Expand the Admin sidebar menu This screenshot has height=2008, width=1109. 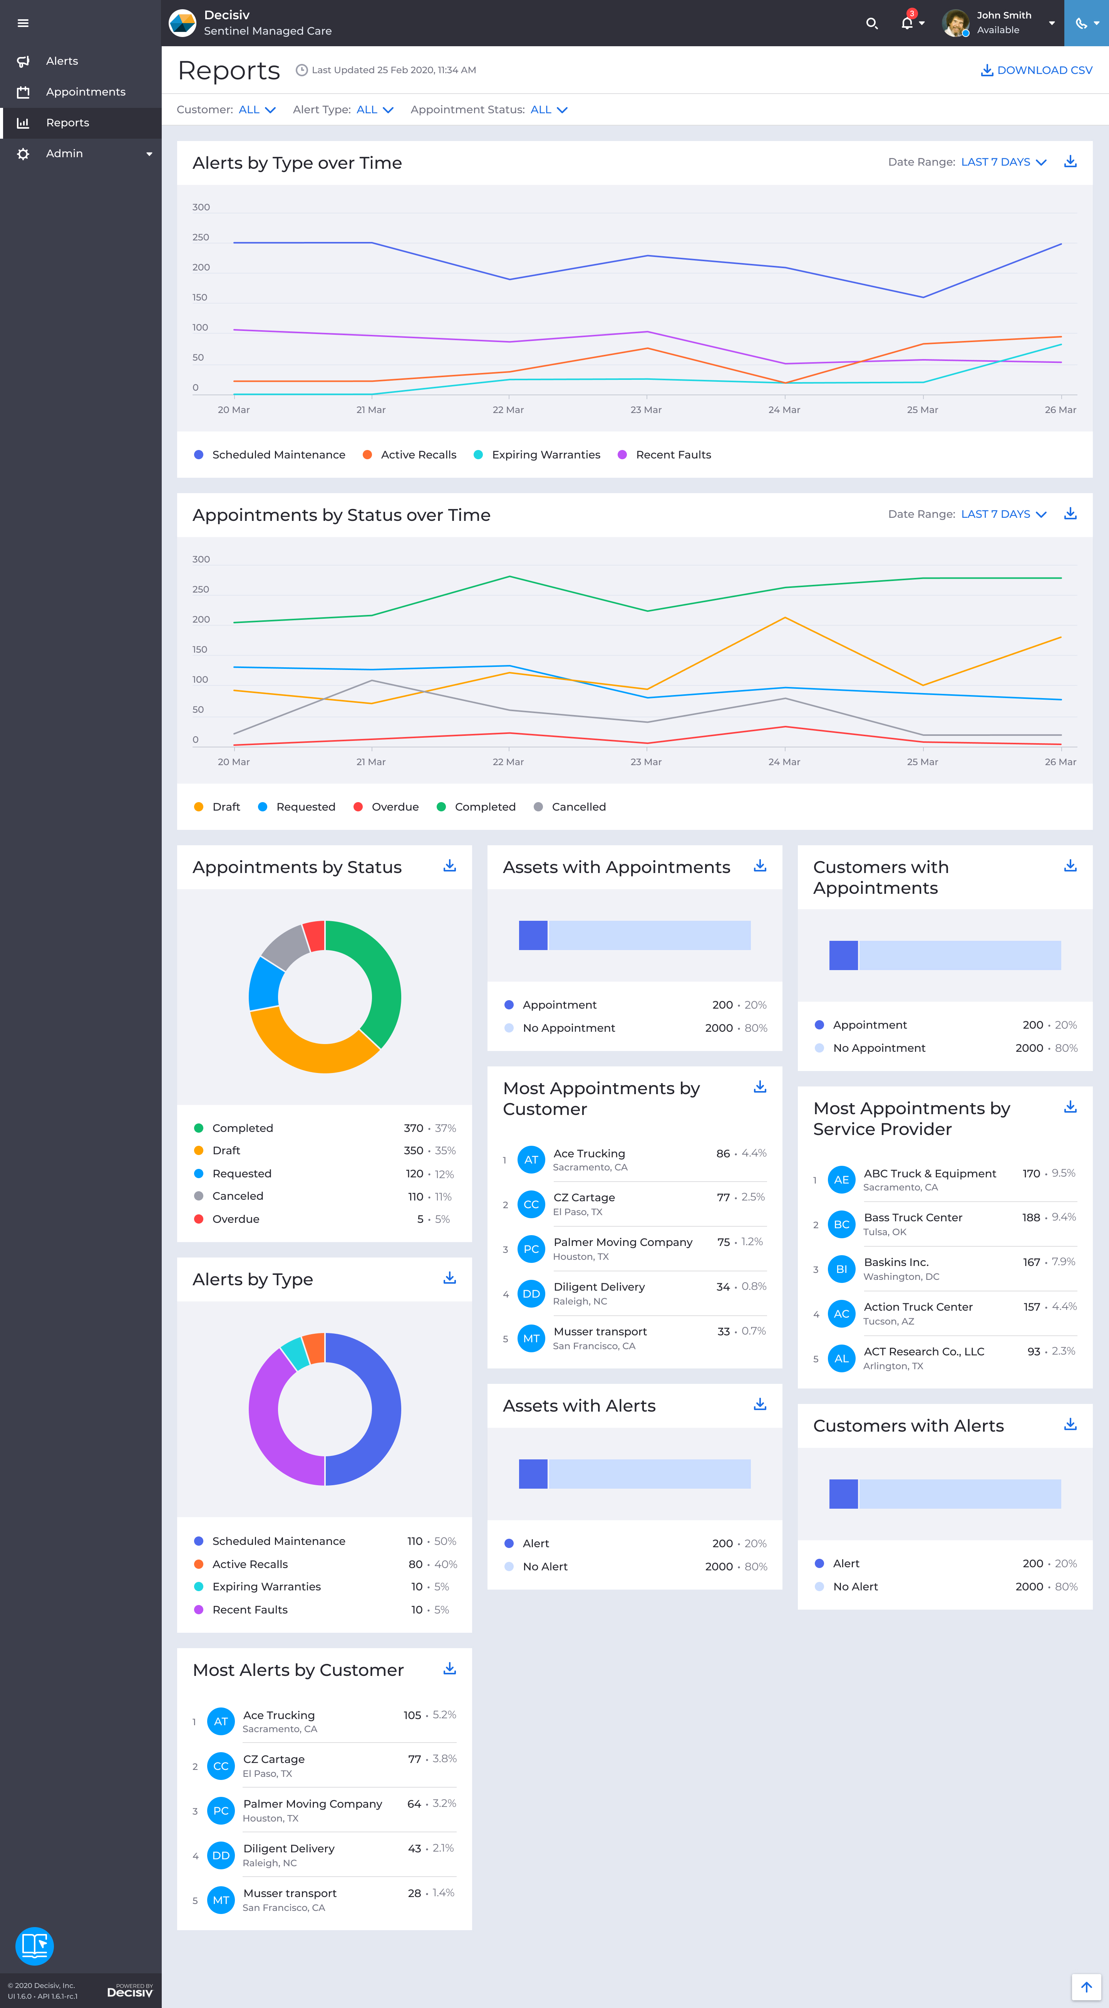(81, 154)
